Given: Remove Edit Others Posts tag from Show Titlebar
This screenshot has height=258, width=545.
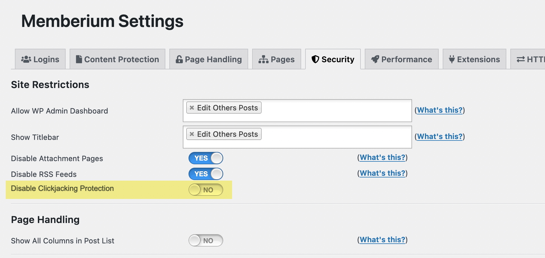Looking at the screenshot, I should (192, 134).
